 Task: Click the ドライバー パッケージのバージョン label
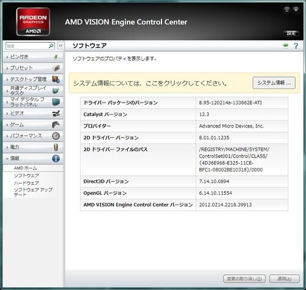pyautogui.click(x=121, y=103)
